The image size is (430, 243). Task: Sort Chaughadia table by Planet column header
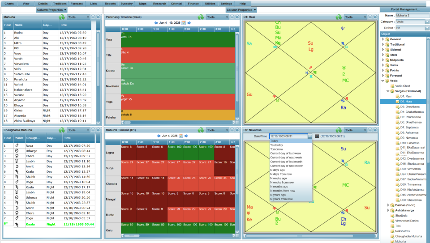[19, 138]
